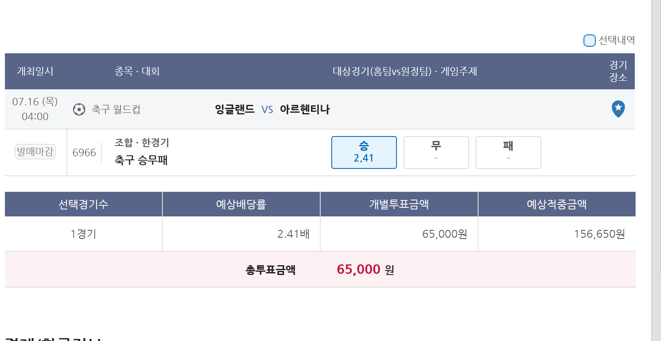Viewport: 661px width, 341px height.
Task: Click the 종목 · 대회 column header
Action: (137, 71)
